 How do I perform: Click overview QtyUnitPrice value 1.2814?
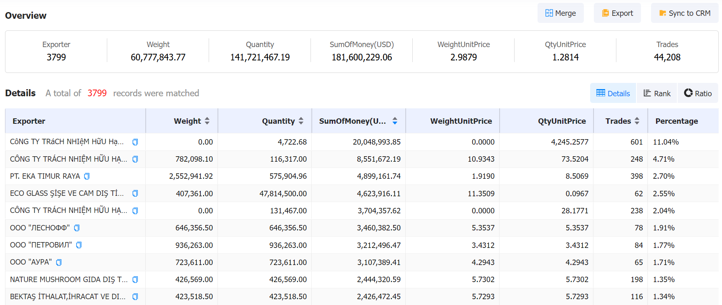(x=565, y=57)
